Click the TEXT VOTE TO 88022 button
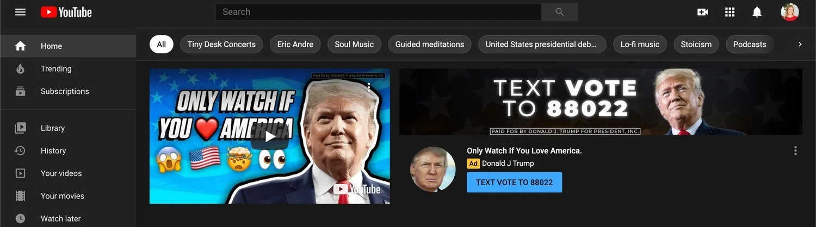 click(514, 182)
